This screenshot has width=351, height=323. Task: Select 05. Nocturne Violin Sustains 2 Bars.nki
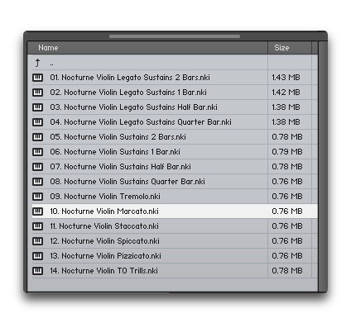(118, 137)
